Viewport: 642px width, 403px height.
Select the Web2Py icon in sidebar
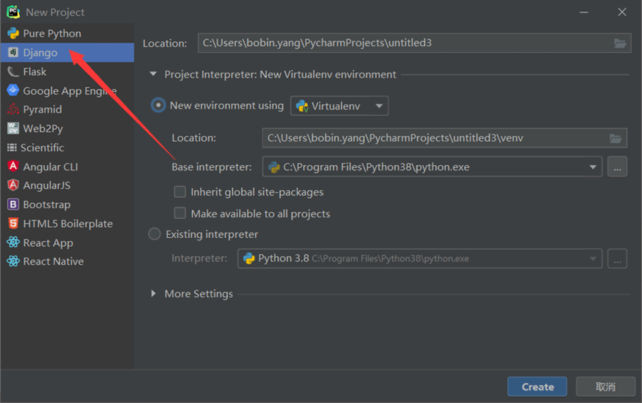[x=13, y=129]
